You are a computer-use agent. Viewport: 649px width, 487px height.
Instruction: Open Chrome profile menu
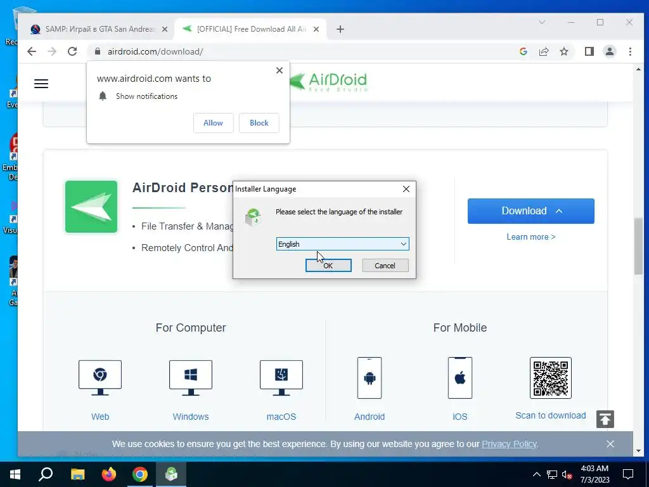[x=610, y=51]
